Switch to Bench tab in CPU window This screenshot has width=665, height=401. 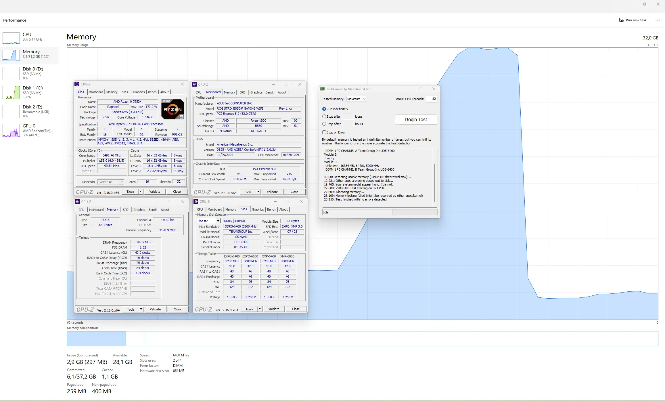tap(152, 92)
